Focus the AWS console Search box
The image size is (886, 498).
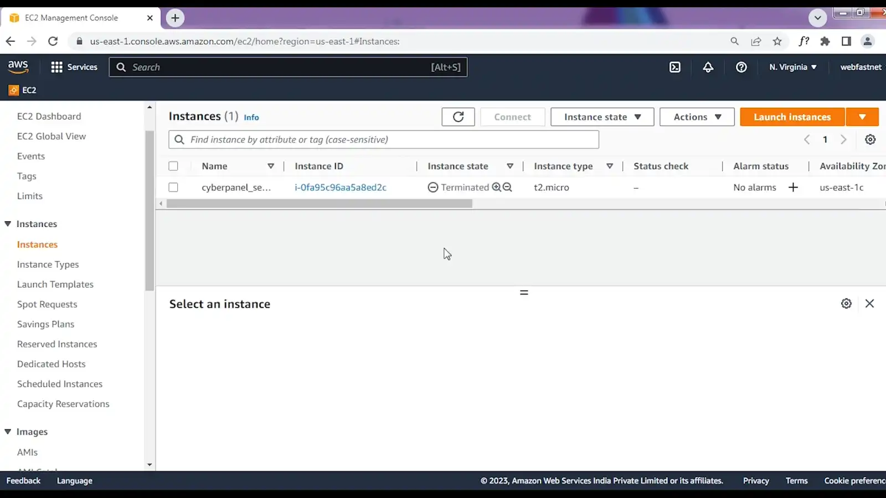(288, 67)
